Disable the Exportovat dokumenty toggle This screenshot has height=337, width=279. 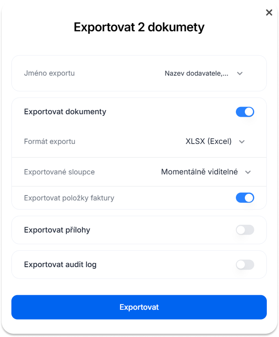[245, 112]
